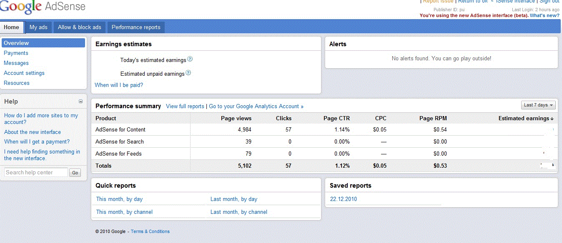Click the Page views column header
This screenshot has width=562, height=243.
click(x=236, y=119)
